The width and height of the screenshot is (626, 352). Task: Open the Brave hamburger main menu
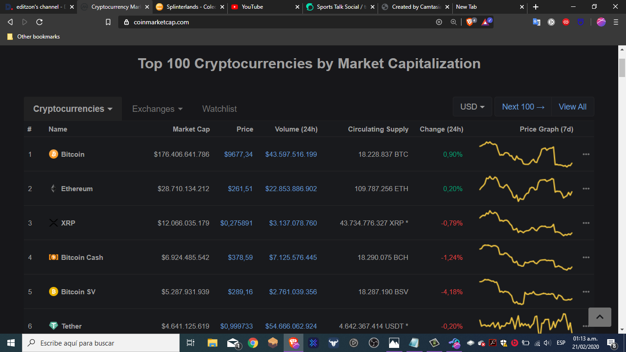tap(616, 22)
